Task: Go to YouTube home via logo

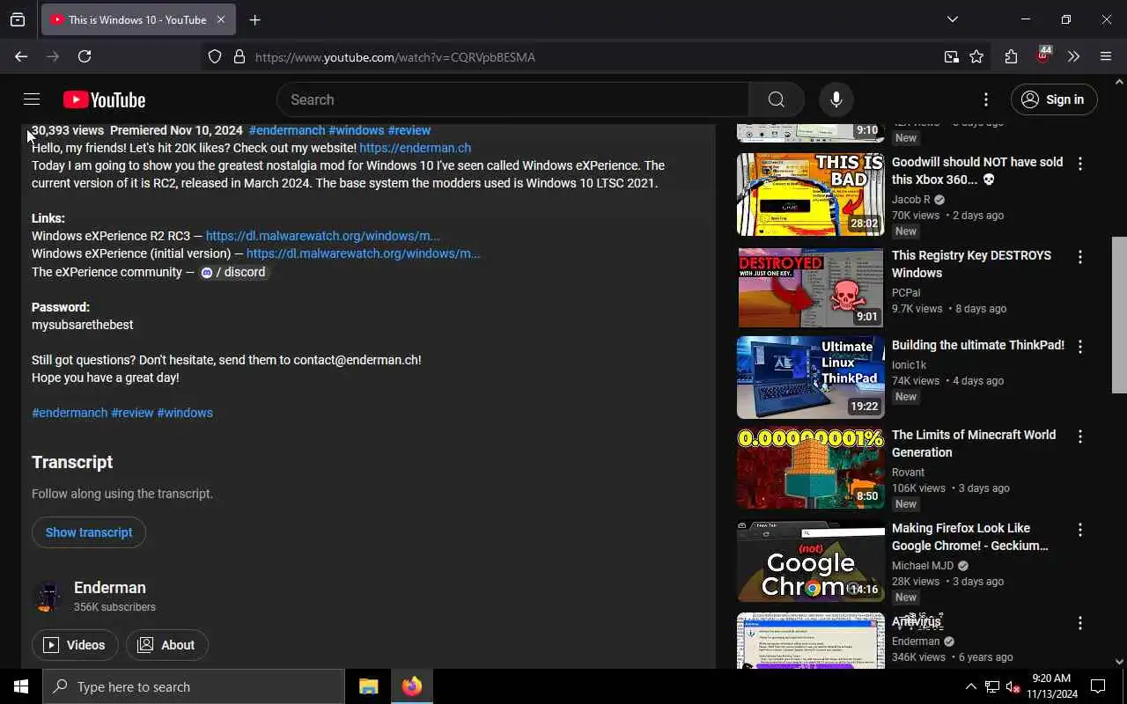Action: click(104, 99)
